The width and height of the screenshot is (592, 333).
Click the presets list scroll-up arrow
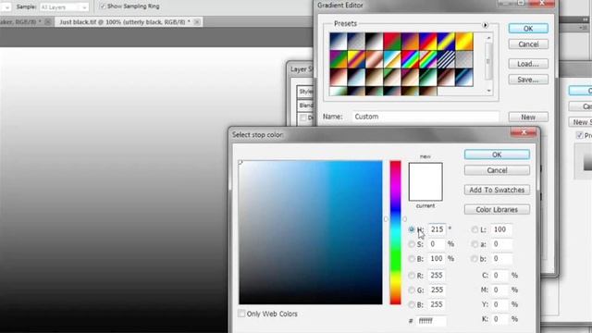[488, 38]
